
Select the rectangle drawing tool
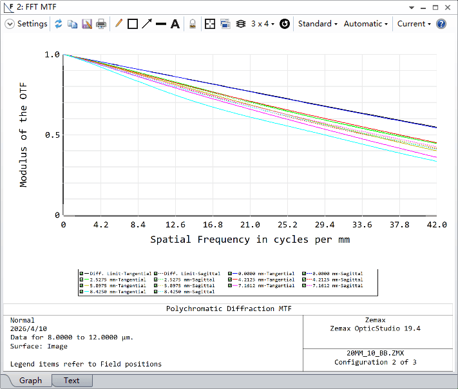pyautogui.click(x=133, y=24)
